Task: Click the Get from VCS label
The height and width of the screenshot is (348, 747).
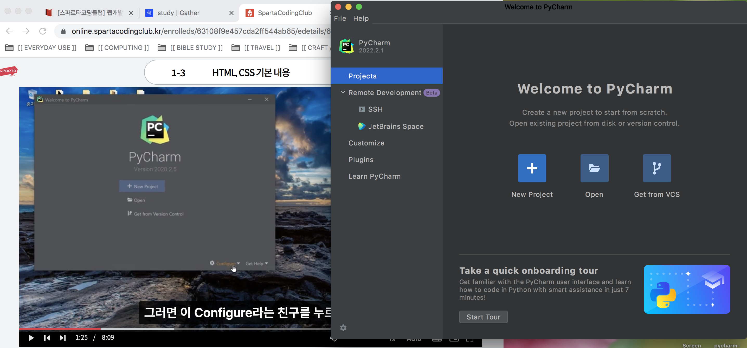Action: pos(656,195)
